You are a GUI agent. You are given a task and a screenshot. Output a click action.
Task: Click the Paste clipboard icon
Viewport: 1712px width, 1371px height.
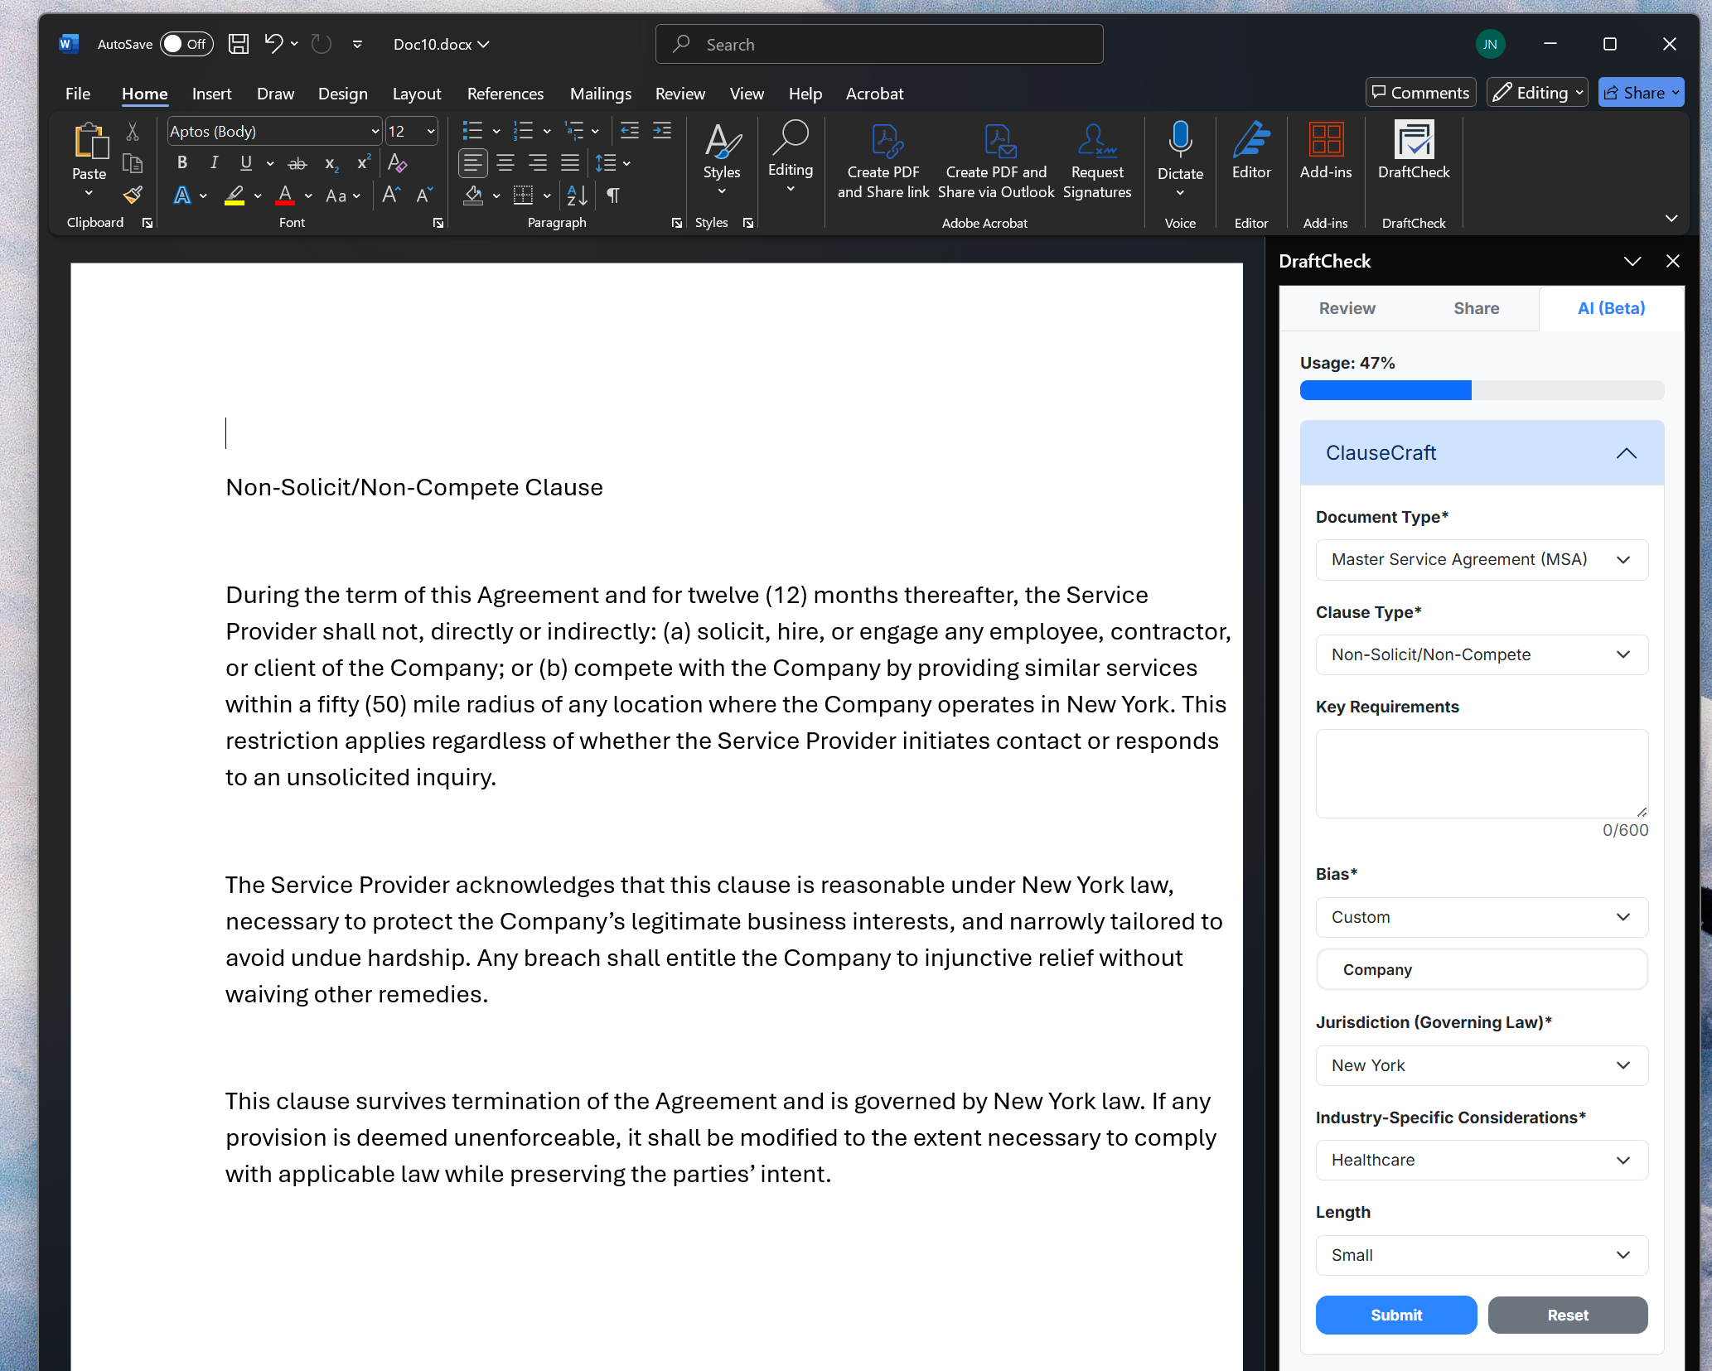pos(89,141)
